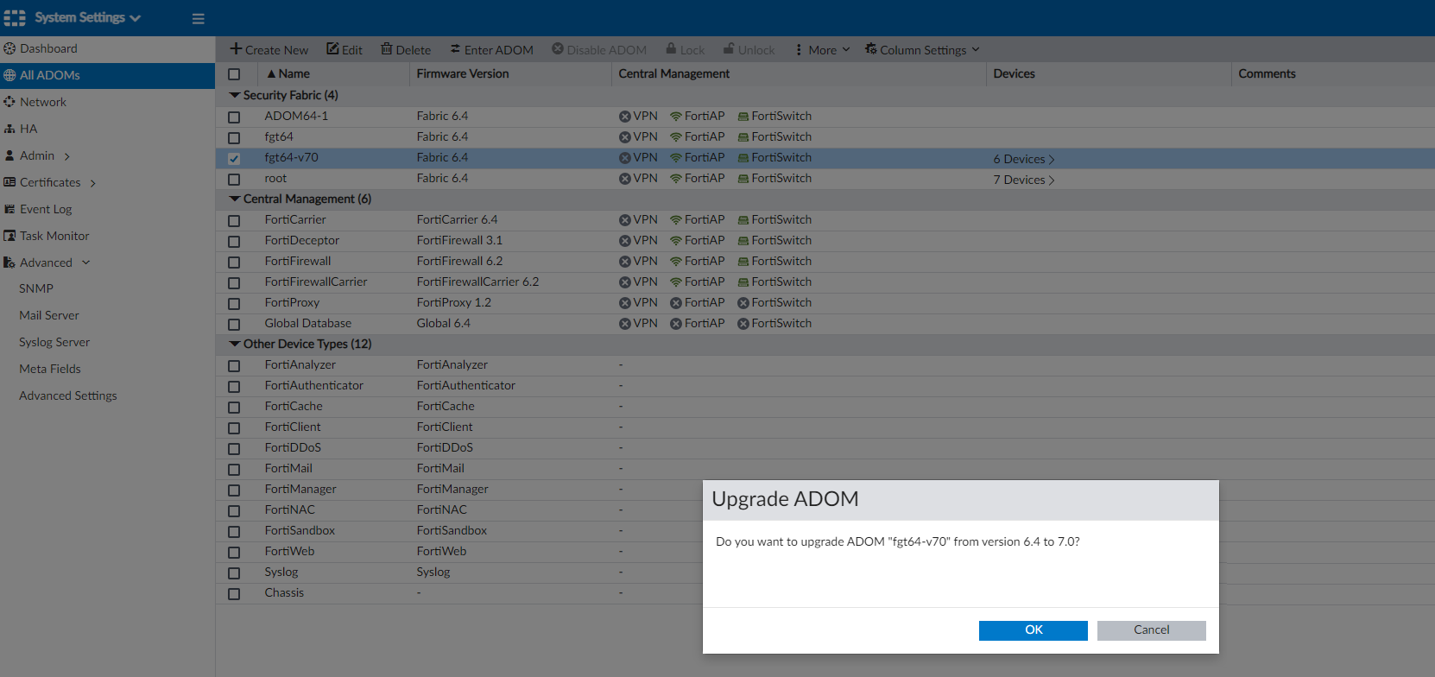
Task: Confirm upgrade with OK button
Action: (x=1034, y=630)
